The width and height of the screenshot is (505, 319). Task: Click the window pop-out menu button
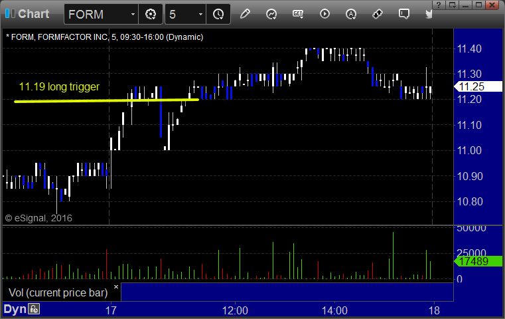click(x=452, y=5)
